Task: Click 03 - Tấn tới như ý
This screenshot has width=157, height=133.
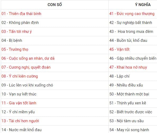Action: coord(17,32)
